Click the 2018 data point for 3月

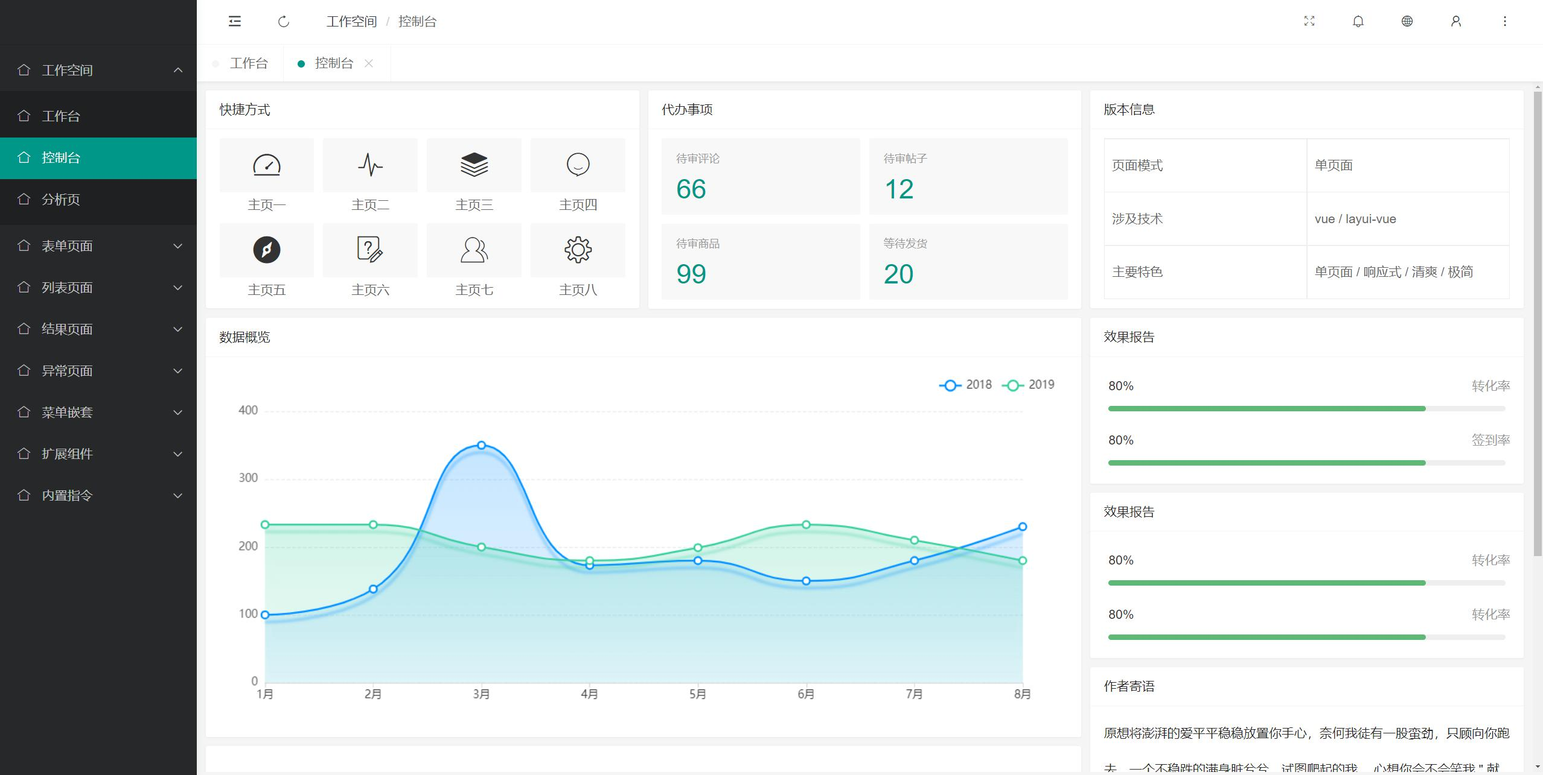pos(481,445)
